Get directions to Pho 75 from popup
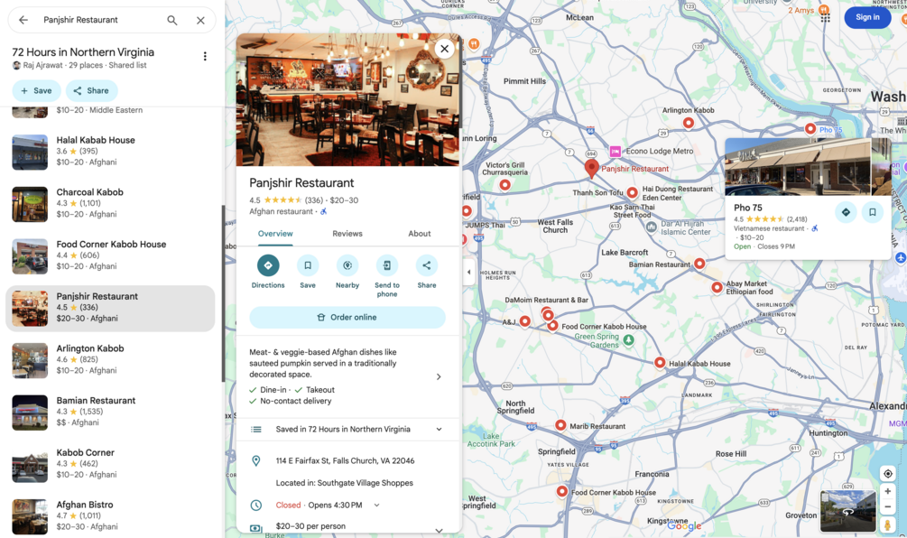This screenshot has height=538, width=907. (846, 212)
